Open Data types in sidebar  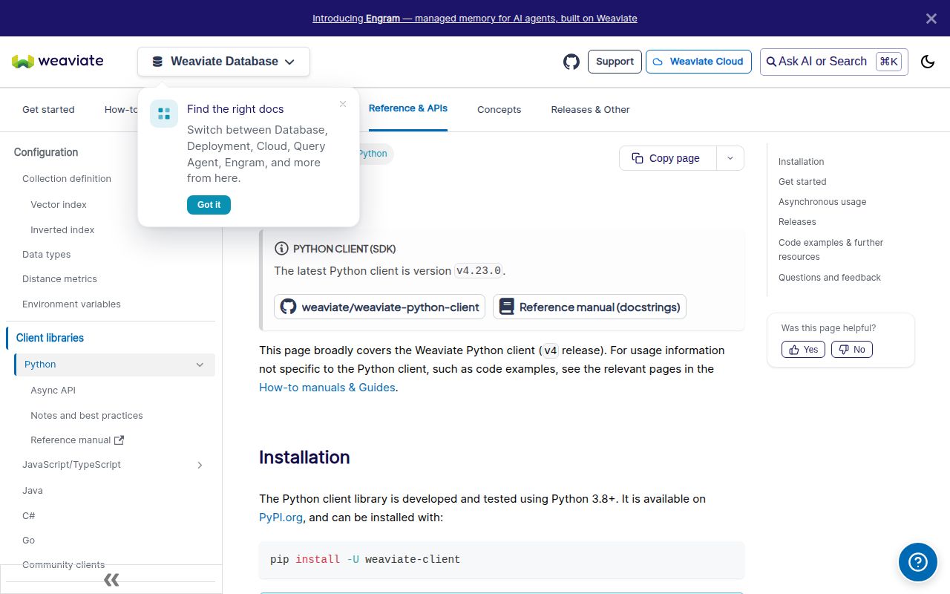[46, 255]
